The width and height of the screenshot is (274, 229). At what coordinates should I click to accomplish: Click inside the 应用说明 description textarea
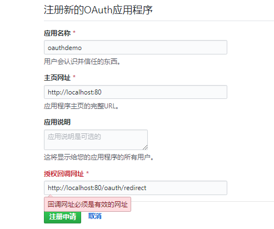pos(96,140)
